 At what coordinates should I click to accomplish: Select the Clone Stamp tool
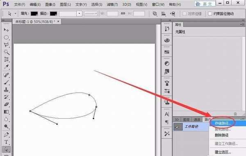(6, 89)
